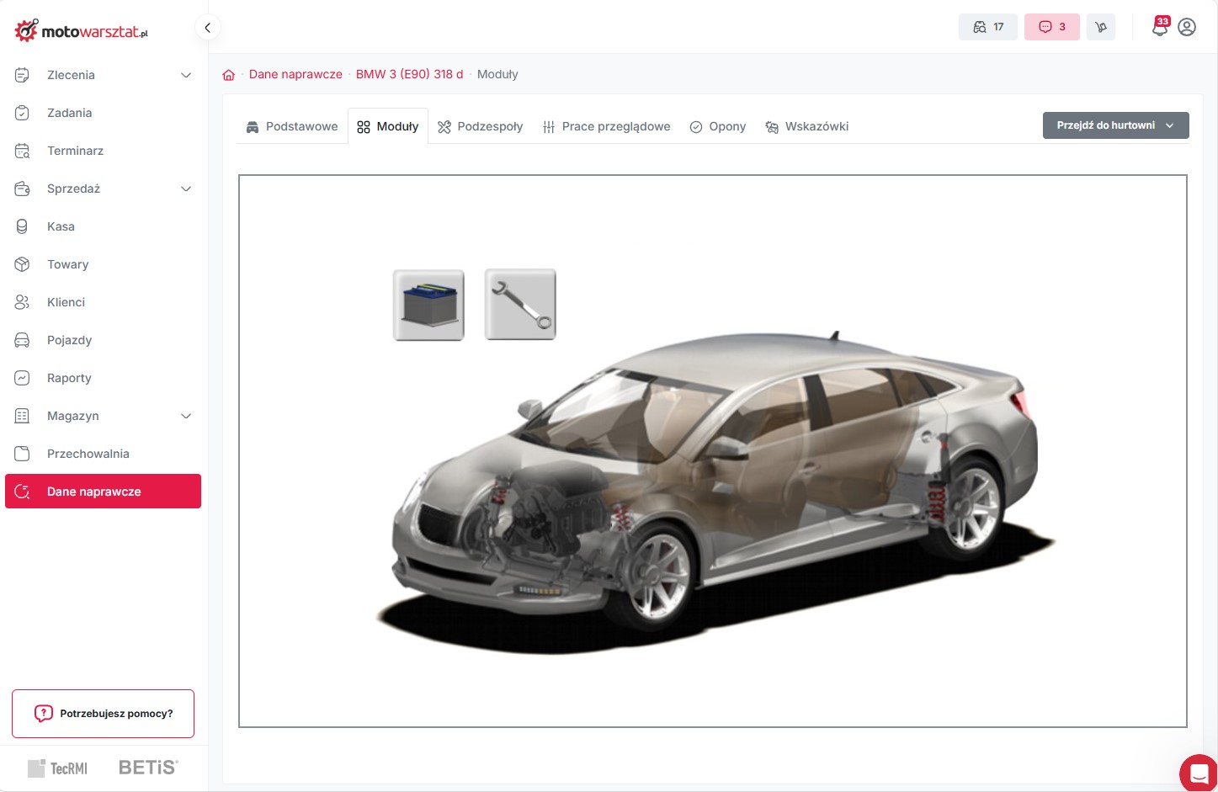Collapse the sidebar with arrow button
The height and width of the screenshot is (792, 1218).
click(207, 27)
